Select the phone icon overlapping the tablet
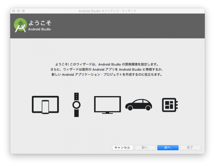215x166 pixels. click(45, 107)
